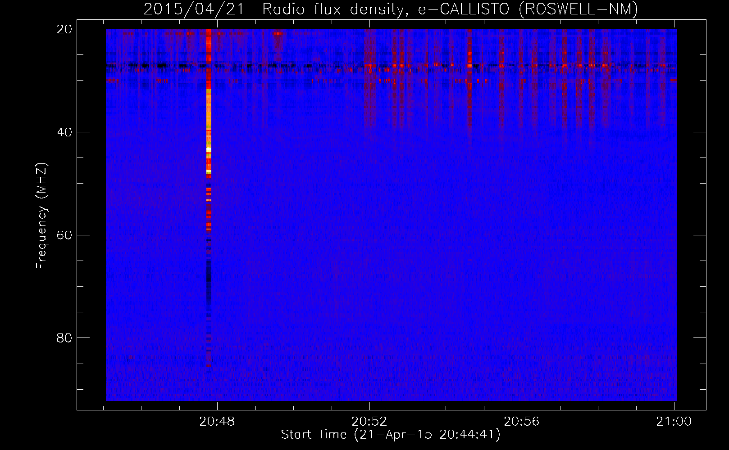Screen dimensions: 729x450
Task: Click the "Frequency (MHZ)" axis label
Action: (x=41, y=216)
